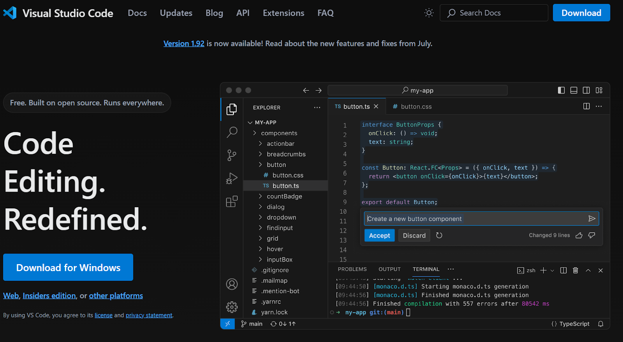Open the Manage gear icon in activity bar
The height and width of the screenshot is (342, 623).
(x=232, y=307)
